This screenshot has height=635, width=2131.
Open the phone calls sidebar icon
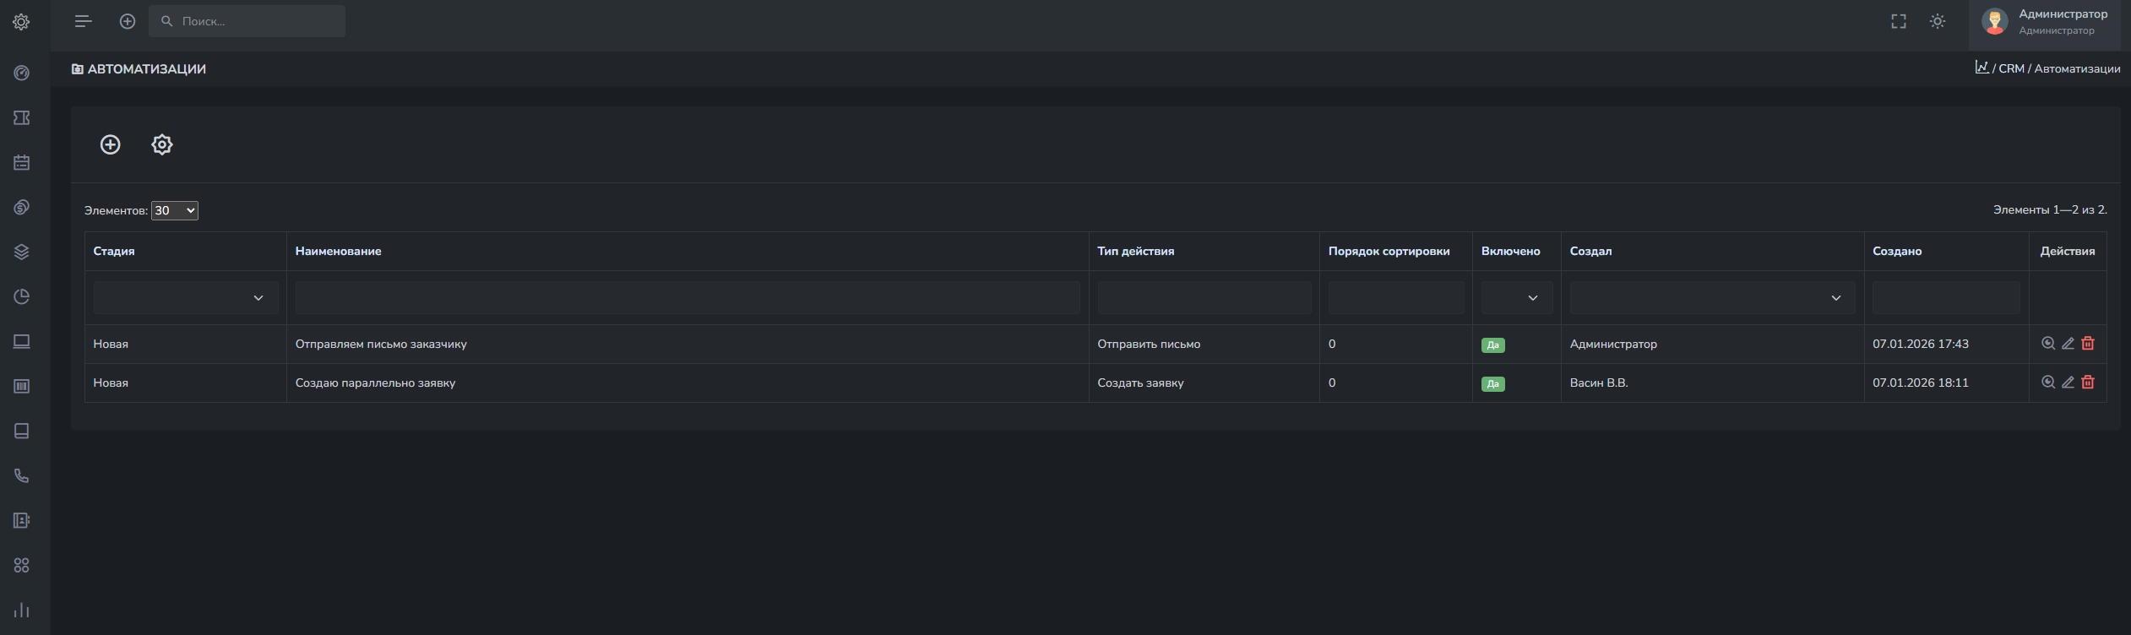(22, 475)
